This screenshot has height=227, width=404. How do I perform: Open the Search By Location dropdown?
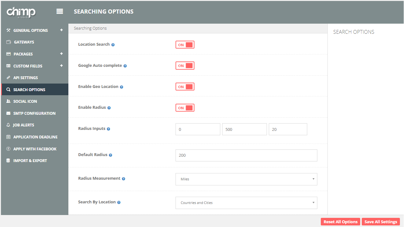click(x=246, y=203)
